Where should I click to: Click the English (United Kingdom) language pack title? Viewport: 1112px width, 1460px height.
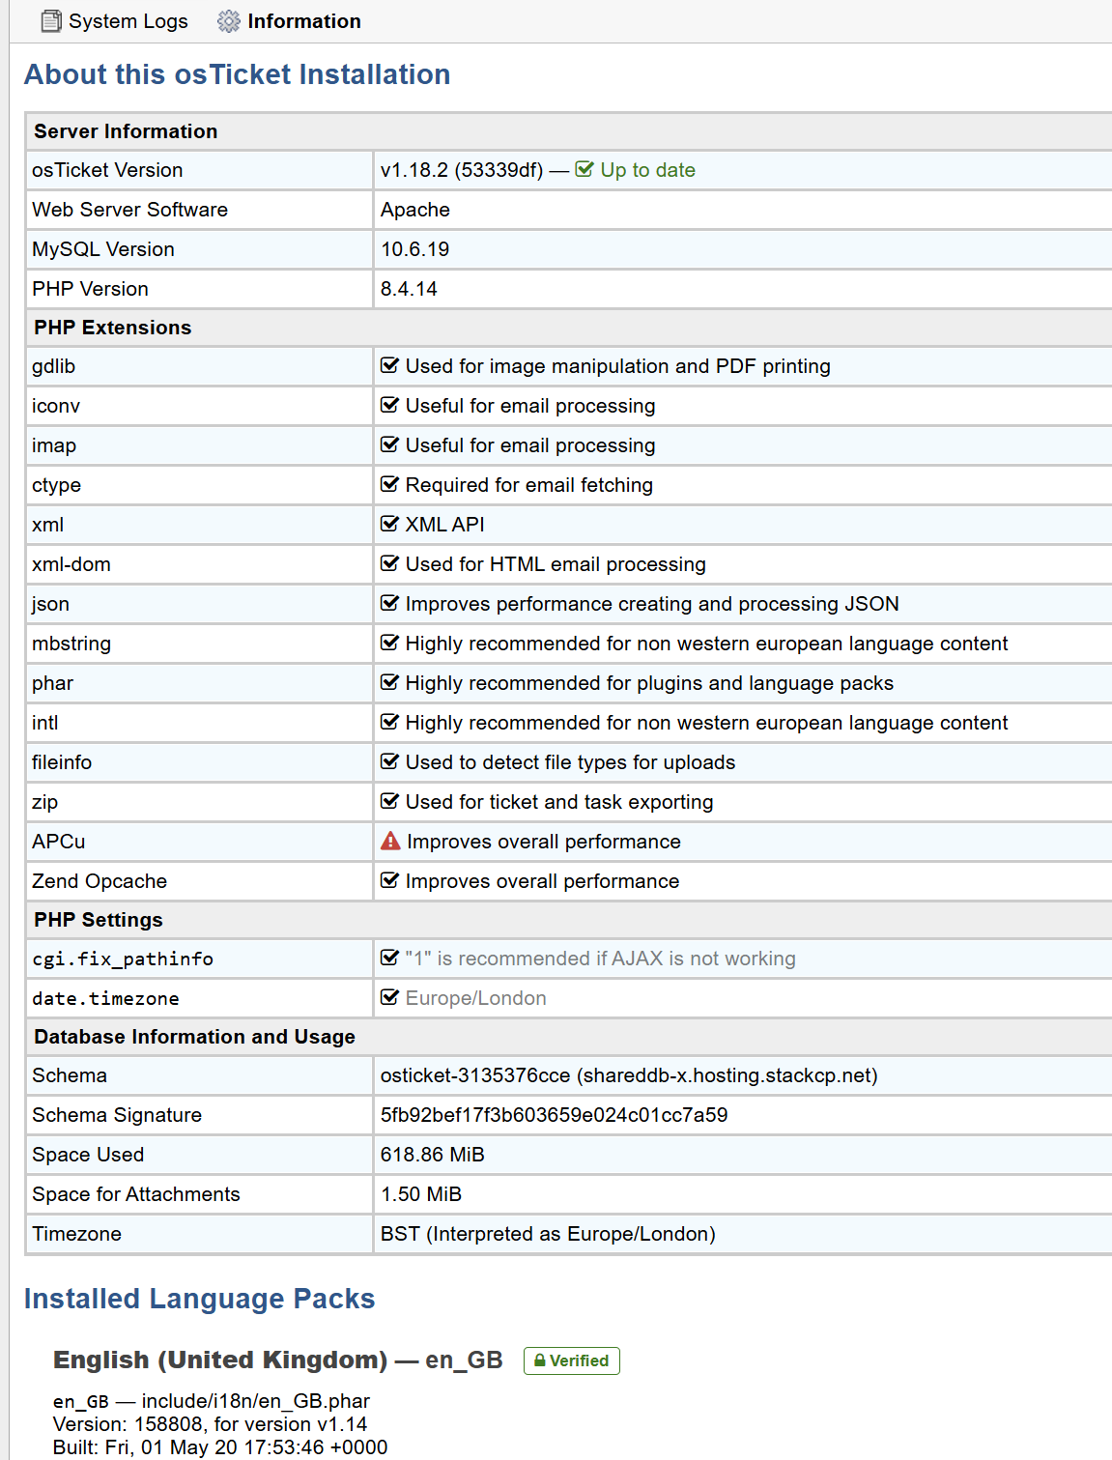coord(220,1360)
